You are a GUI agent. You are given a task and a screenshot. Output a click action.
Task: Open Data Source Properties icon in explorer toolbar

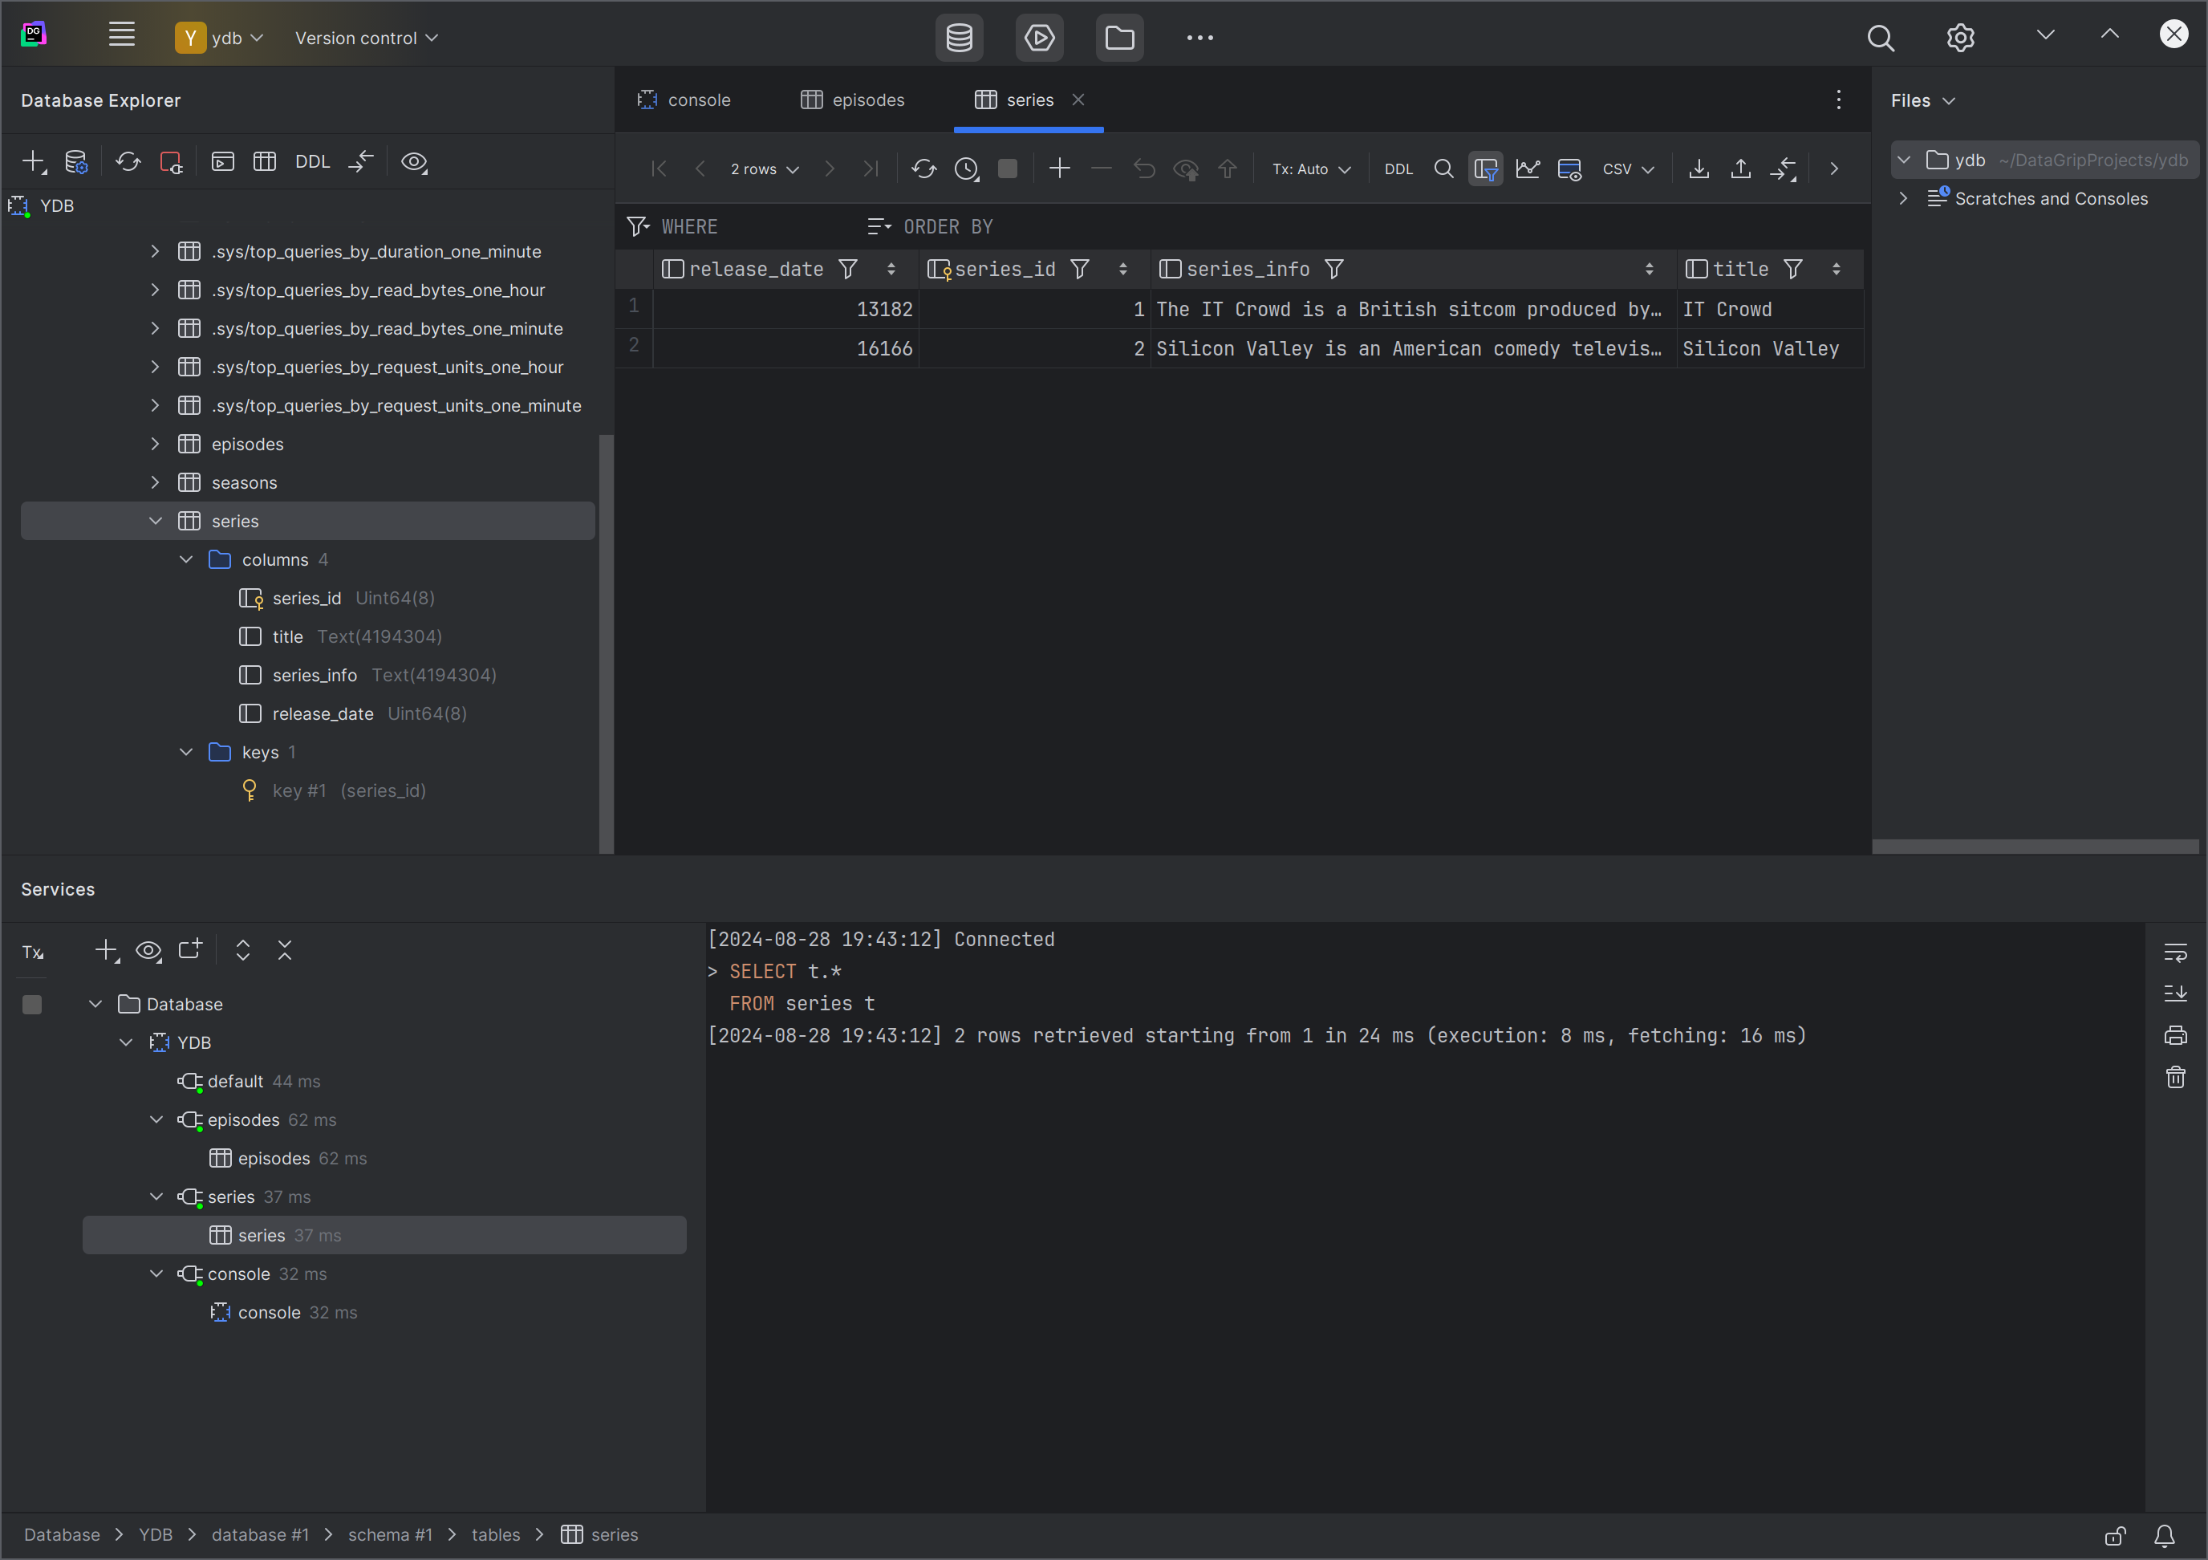[x=76, y=161]
